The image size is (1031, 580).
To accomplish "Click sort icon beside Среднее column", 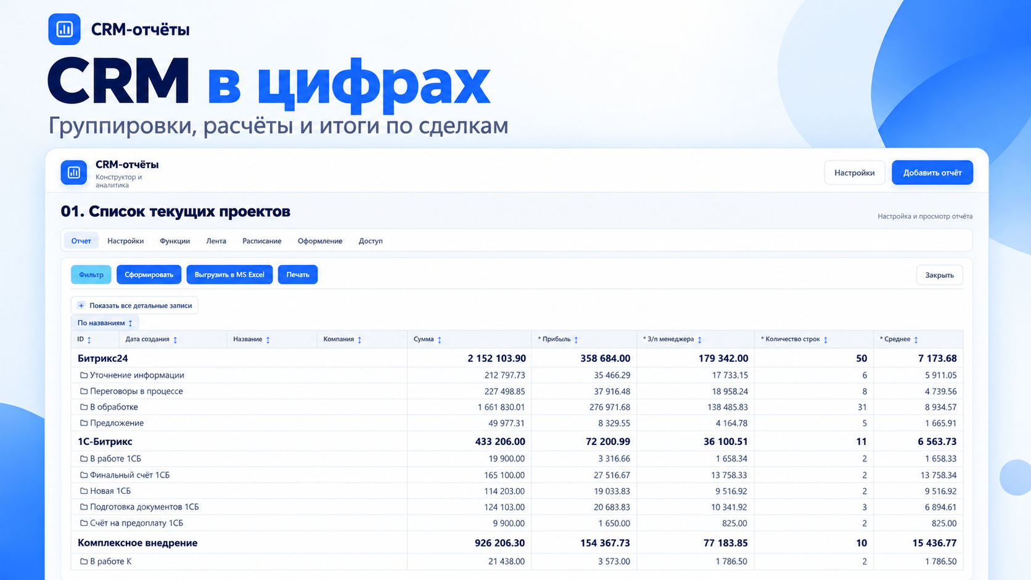I will pyautogui.click(x=916, y=340).
